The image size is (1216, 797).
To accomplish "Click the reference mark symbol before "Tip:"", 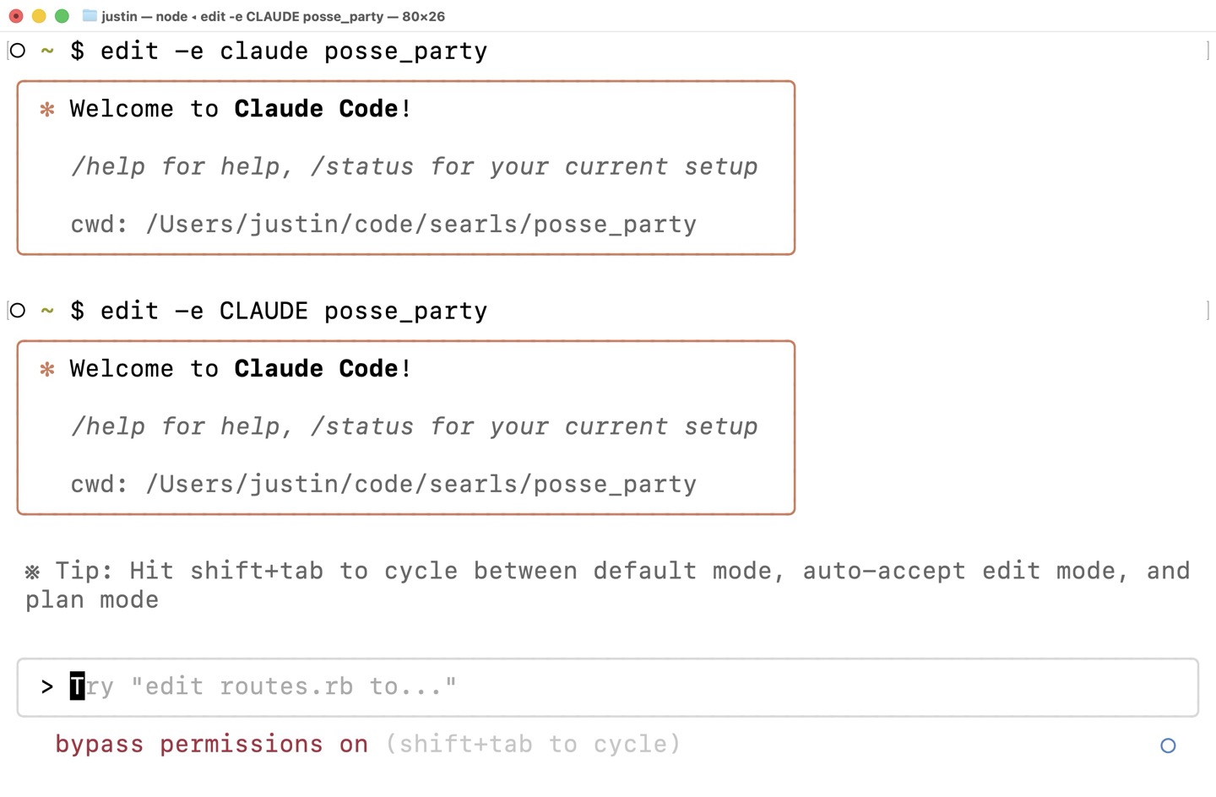I will [32, 572].
